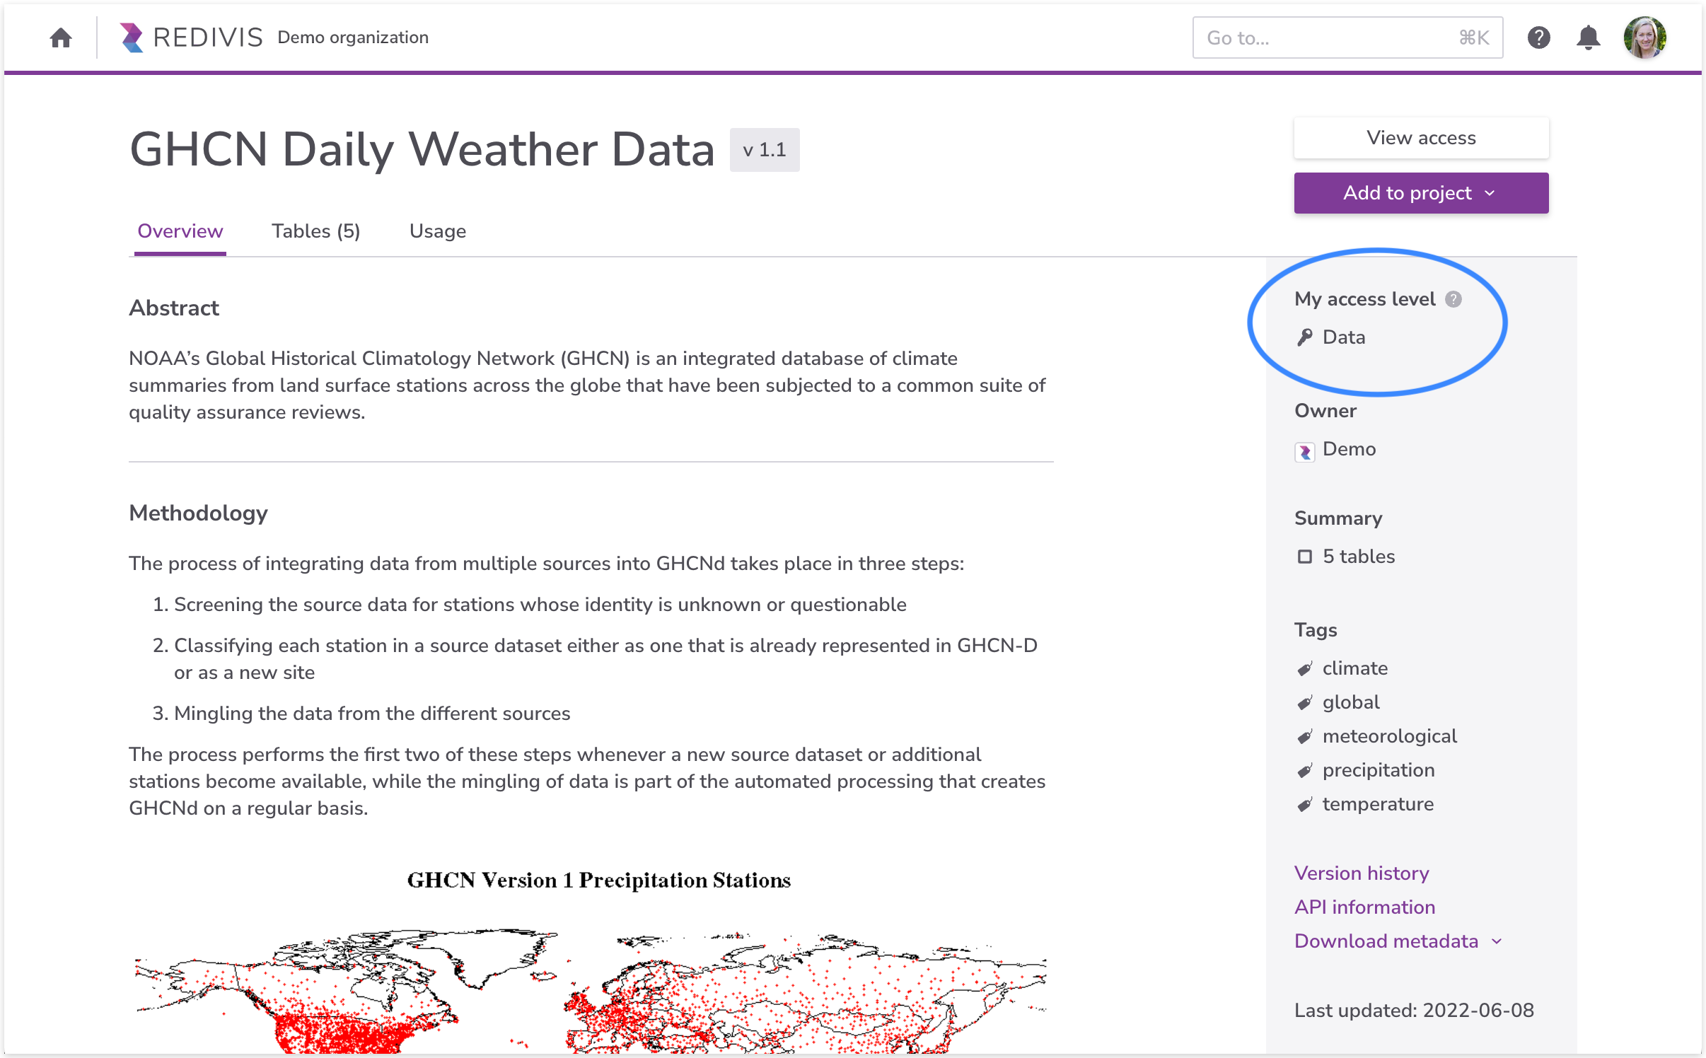
Task: Go to the home icon
Action: pyautogui.click(x=61, y=37)
